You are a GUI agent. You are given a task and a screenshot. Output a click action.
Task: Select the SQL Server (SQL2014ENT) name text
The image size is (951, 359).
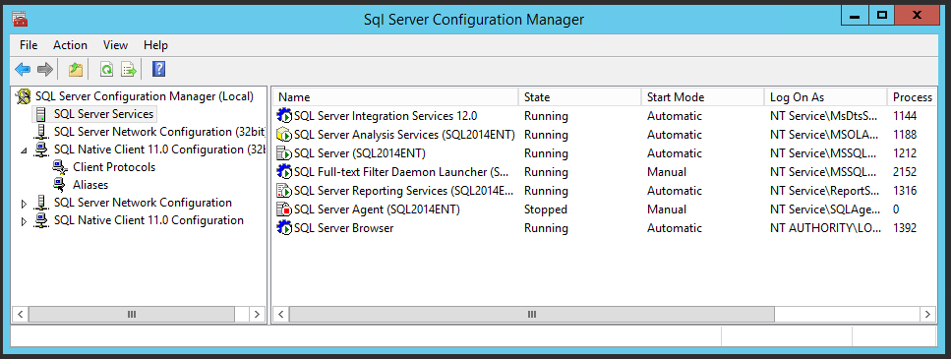360,153
